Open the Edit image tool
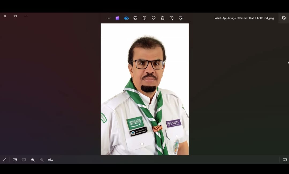289x174 pixels. click(181, 18)
